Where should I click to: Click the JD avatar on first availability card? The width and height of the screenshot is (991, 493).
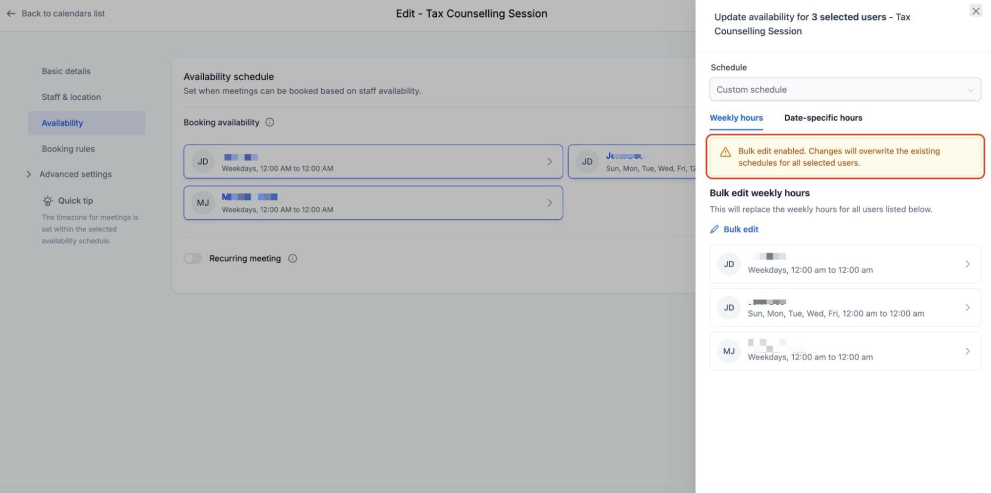click(203, 162)
